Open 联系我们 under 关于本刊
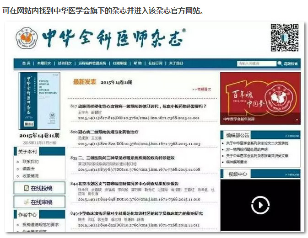 point(31,162)
